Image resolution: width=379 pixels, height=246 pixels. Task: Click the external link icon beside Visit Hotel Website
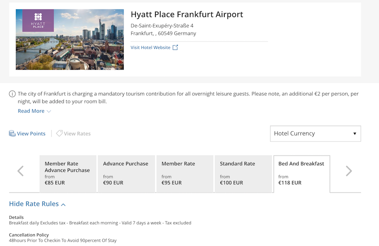click(175, 47)
